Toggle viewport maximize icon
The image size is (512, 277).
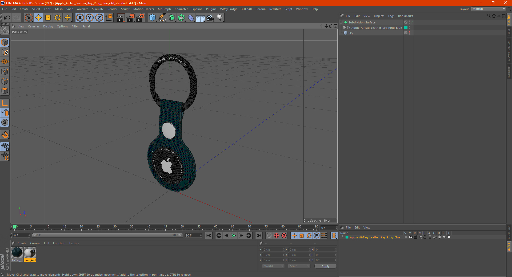(335, 26)
